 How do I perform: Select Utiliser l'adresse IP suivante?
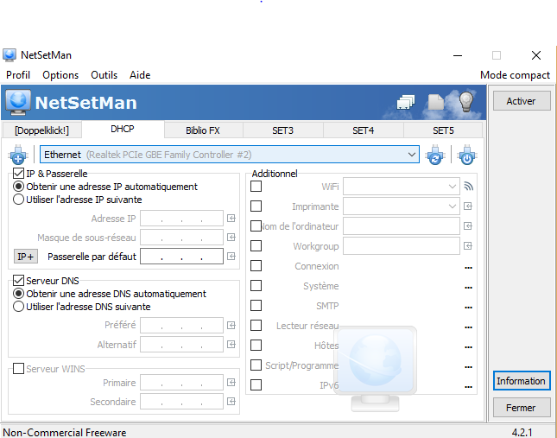pos(18,200)
